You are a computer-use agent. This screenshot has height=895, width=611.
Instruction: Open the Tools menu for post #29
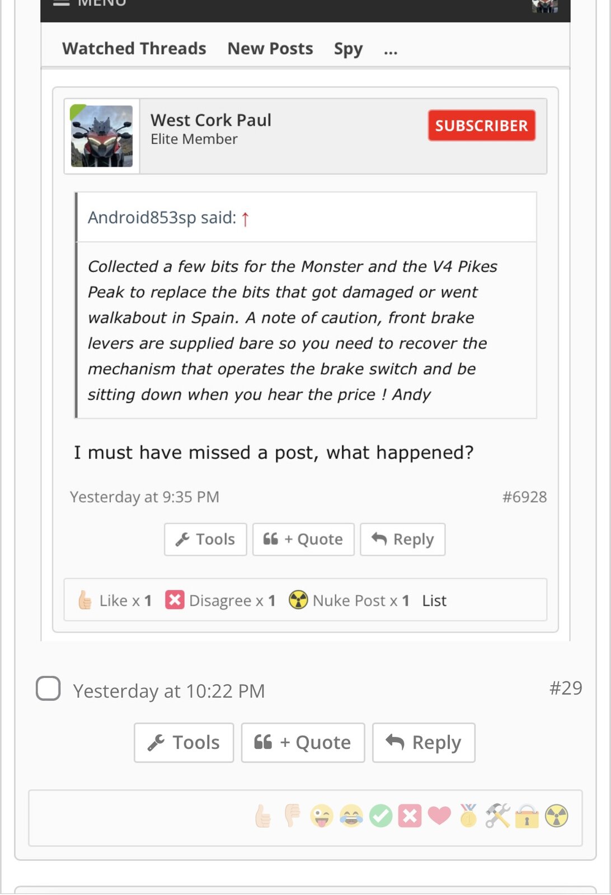(x=184, y=742)
